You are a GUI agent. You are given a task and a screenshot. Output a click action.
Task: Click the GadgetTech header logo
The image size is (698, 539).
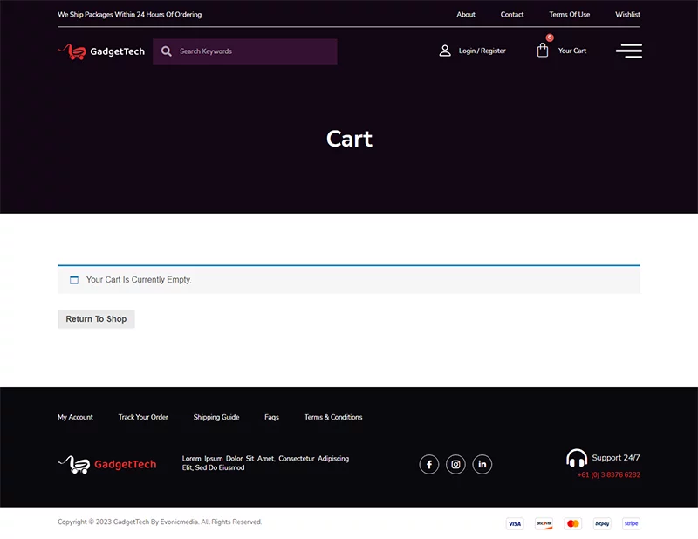(x=101, y=51)
